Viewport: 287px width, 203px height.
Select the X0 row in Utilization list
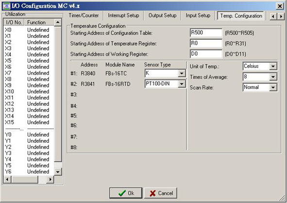[x=29, y=30]
